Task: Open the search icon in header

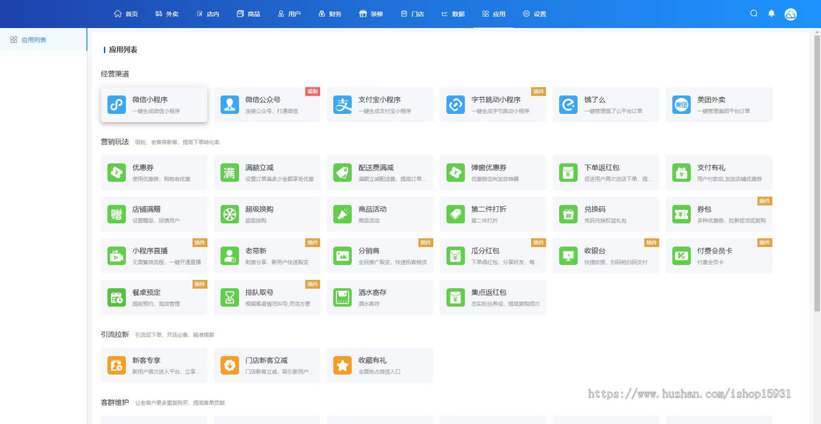Action: [754, 14]
